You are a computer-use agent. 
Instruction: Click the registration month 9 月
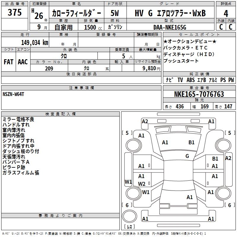(x=42, y=27)
